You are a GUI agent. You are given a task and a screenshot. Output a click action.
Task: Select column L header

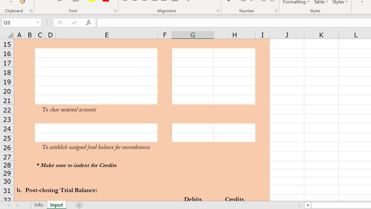(x=355, y=35)
